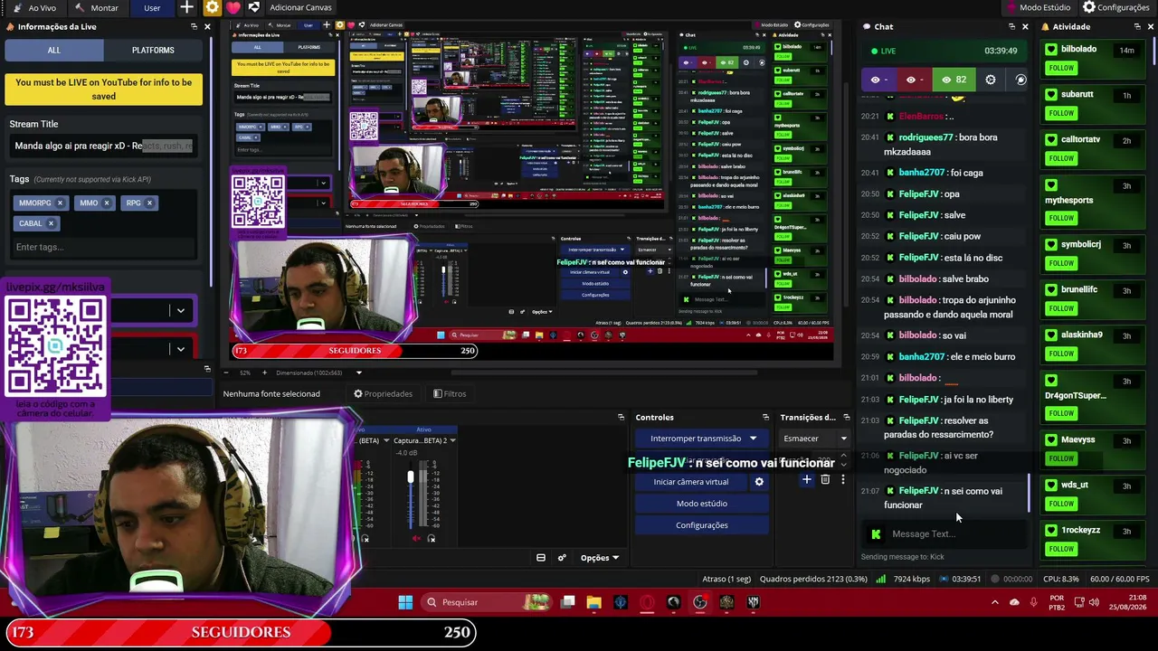Open advanced audio gears icon beside Opções
The image size is (1158, 651).
click(562, 558)
